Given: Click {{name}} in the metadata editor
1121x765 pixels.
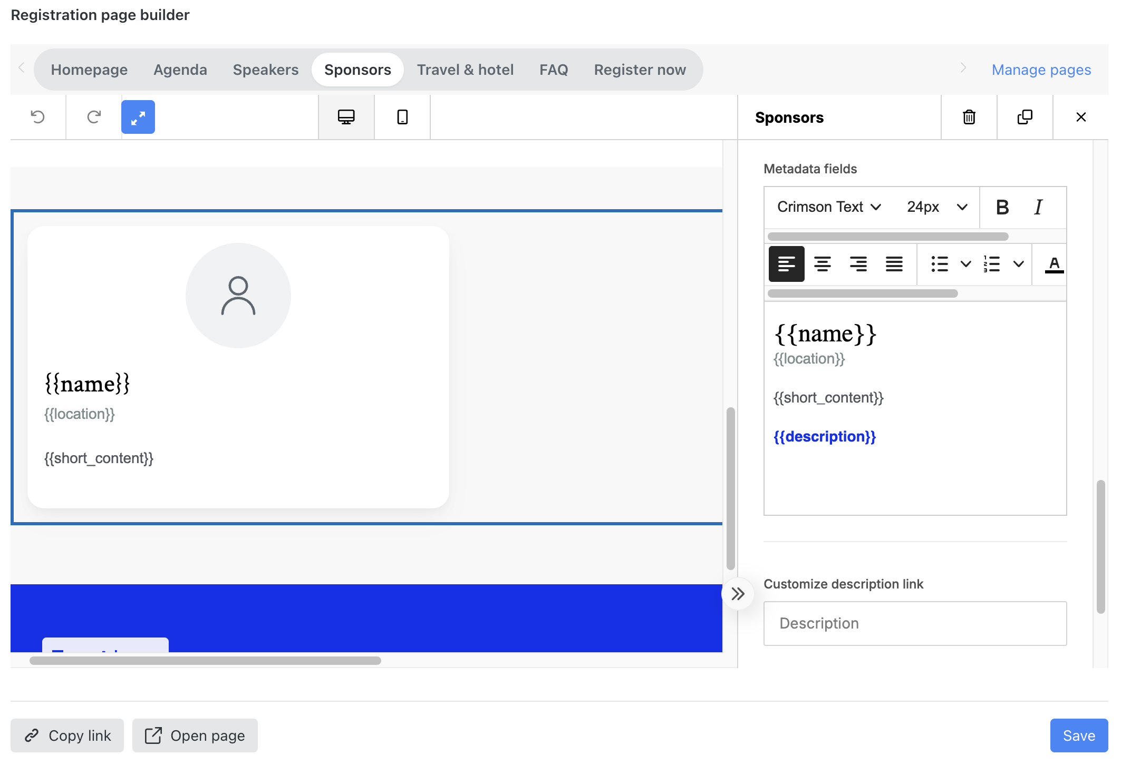Looking at the screenshot, I should pos(826,334).
